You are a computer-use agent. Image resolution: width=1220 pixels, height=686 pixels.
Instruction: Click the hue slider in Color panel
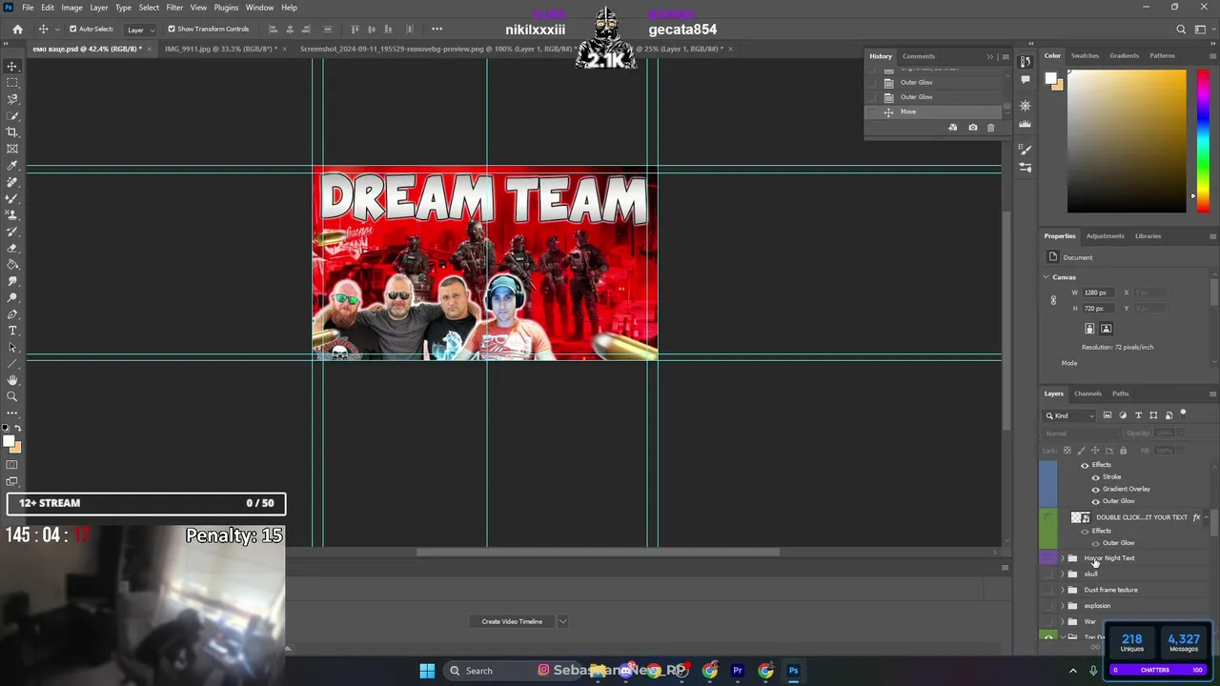point(1203,140)
